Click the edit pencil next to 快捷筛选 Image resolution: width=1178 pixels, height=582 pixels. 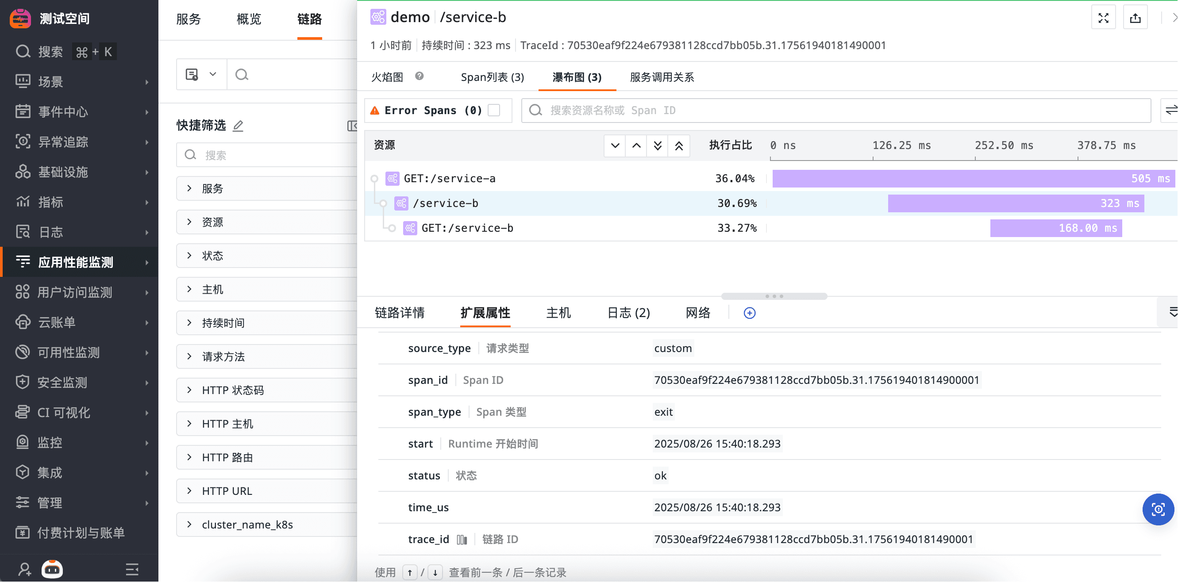tap(238, 126)
